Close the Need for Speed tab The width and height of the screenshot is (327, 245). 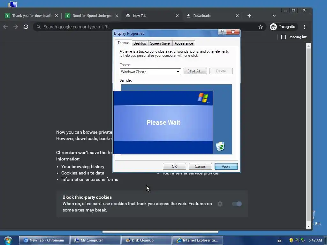117,16
